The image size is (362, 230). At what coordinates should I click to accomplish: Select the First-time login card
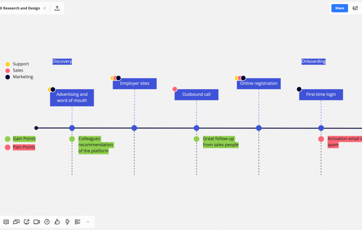point(321,95)
